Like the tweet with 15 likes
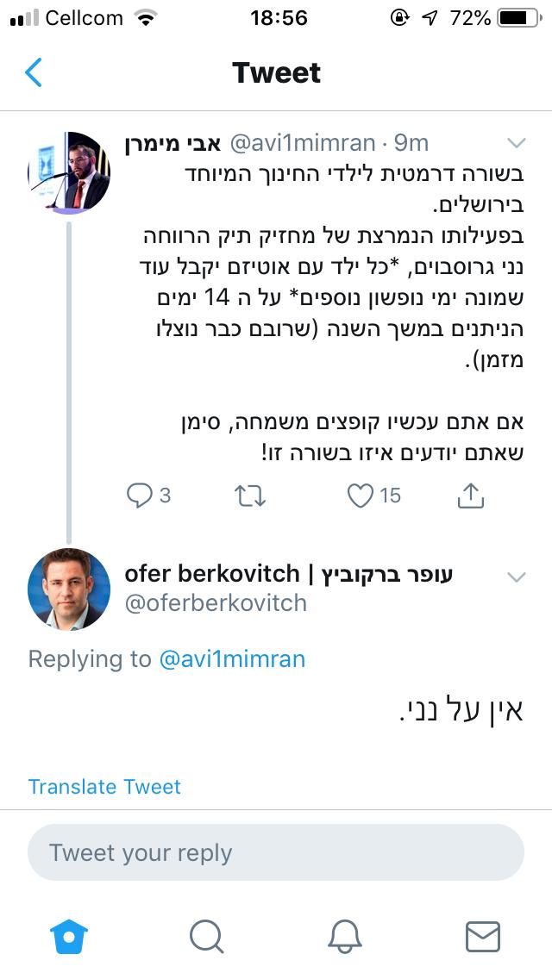 pyautogui.click(x=361, y=496)
